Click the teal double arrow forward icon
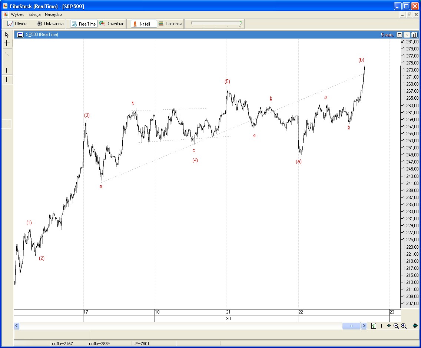Screen dimensions: 421x348 point(415,326)
